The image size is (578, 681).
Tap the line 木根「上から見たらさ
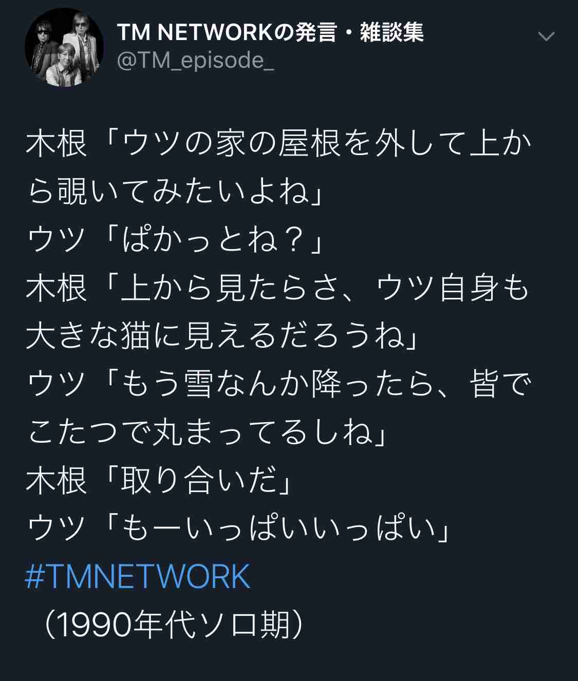point(277,288)
